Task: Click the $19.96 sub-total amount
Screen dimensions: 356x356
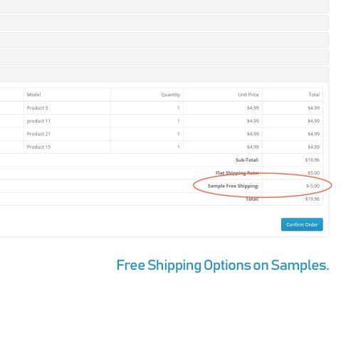Action: [313, 160]
